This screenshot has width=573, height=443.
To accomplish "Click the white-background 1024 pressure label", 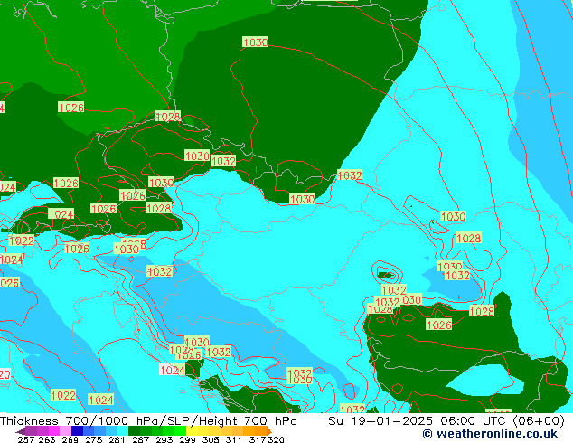I will (x=172, y=370).
